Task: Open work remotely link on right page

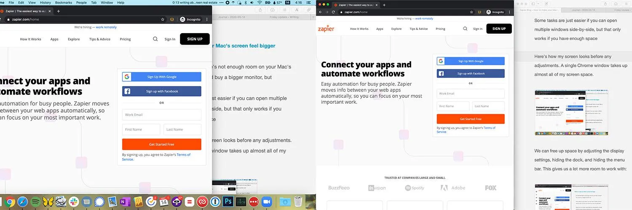Action: [x=424, y=18]
